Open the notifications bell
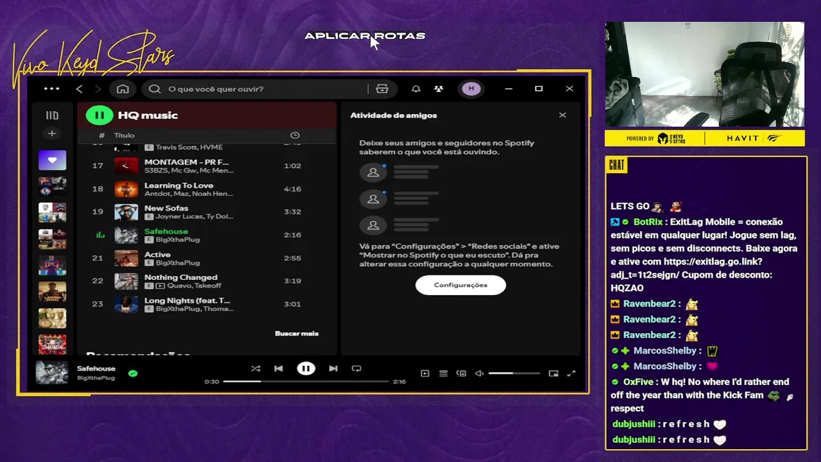 coord(416,89)
